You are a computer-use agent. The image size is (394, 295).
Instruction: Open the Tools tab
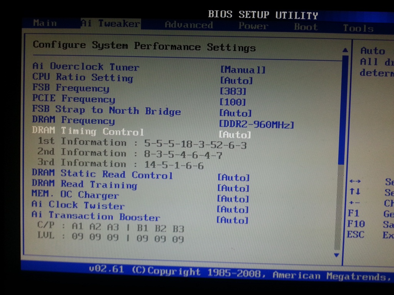coord(358,28)
